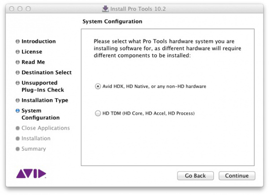Click the blue System Configuration step bullet
The image size is (269, 195).
(18, 110)
